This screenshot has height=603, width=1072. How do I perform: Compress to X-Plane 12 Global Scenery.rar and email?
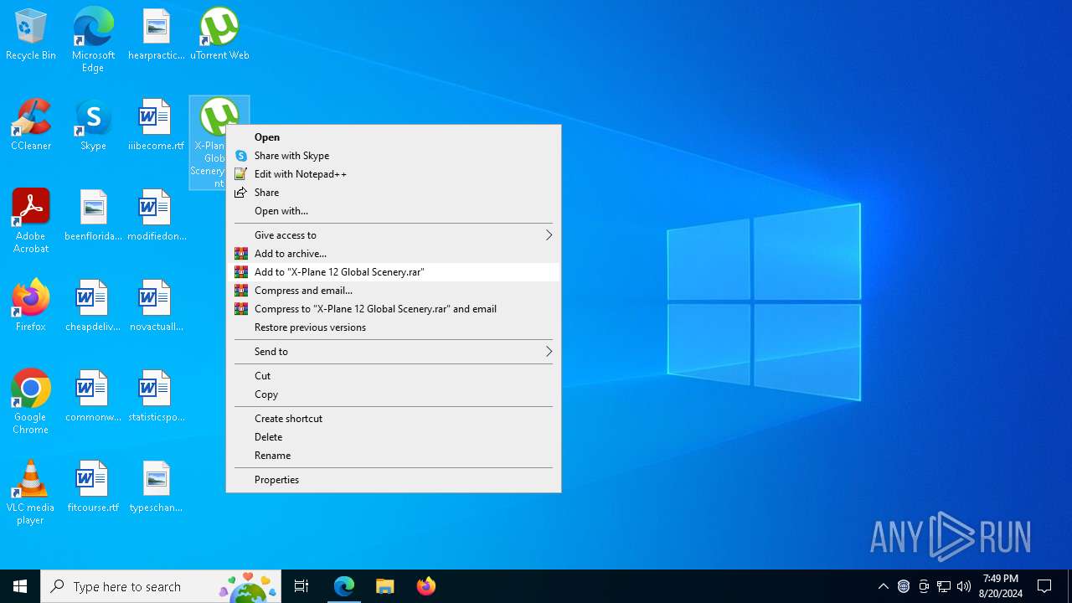394,309
